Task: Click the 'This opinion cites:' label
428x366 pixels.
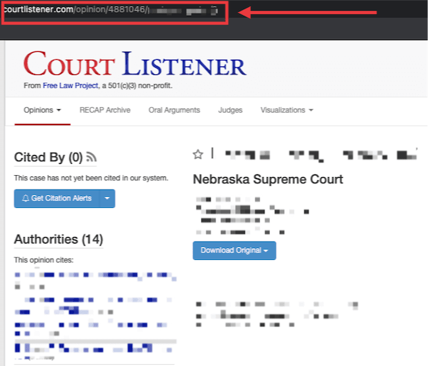Action: pos(43,260)
